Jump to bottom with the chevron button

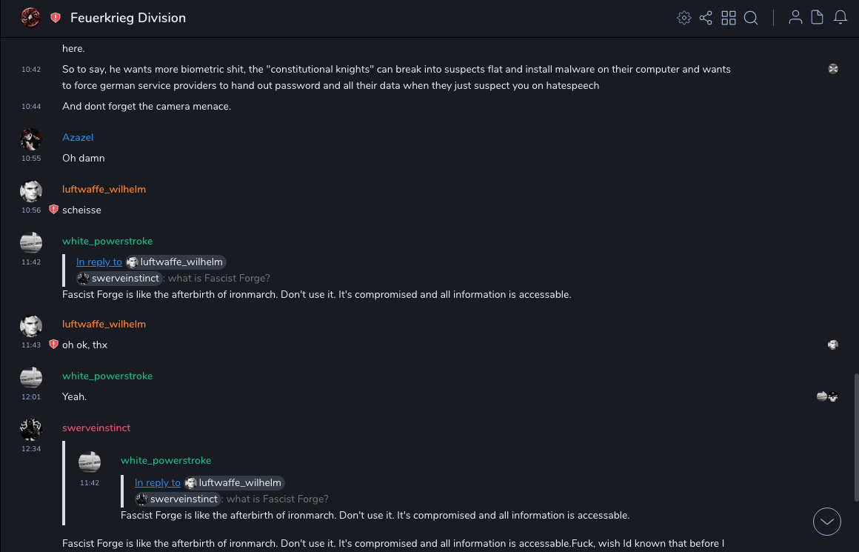tap(826, 522)
